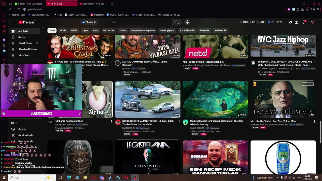Screen dimensions: 322x181
Task: Select the Oyun filter chip
Action: tap(85, 30)
